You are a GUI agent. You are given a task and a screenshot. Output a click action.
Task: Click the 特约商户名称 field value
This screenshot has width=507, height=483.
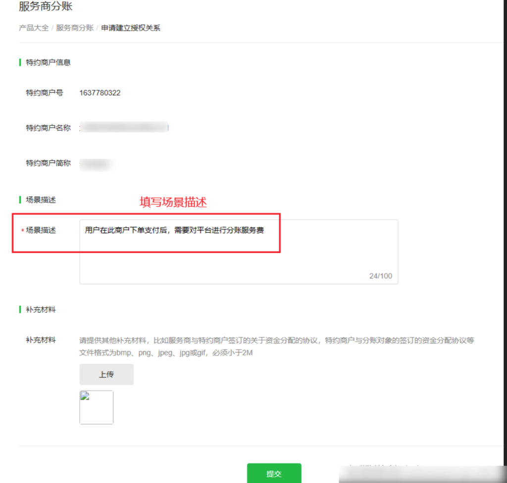(x=124, y=127)
